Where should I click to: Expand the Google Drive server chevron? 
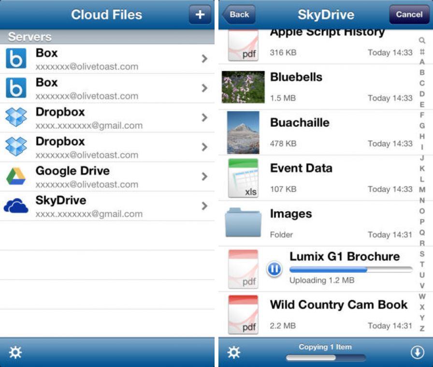click(204, 176)
